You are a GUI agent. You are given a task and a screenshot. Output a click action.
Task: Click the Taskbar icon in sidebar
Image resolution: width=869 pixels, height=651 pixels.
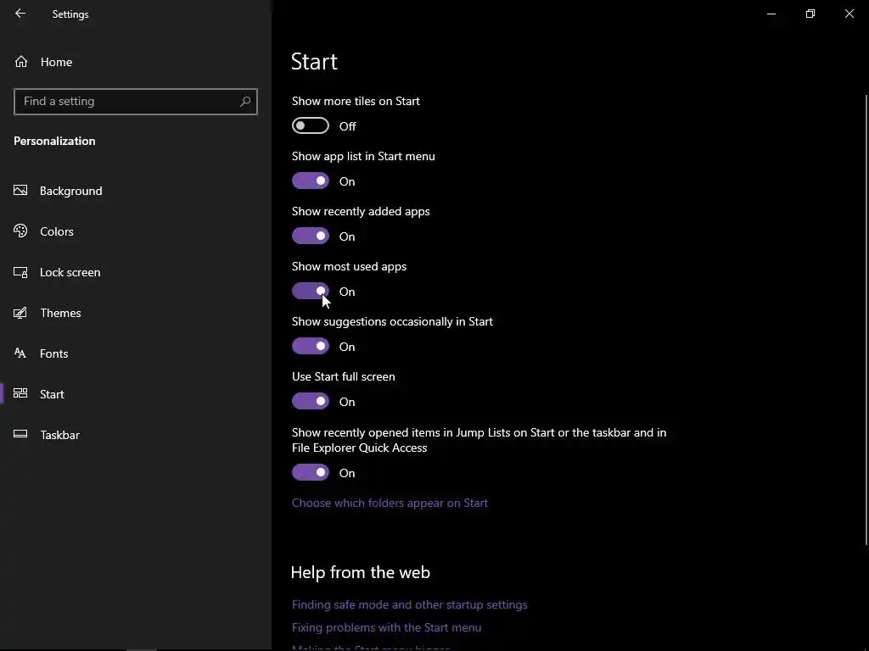(x=21, y=435)
